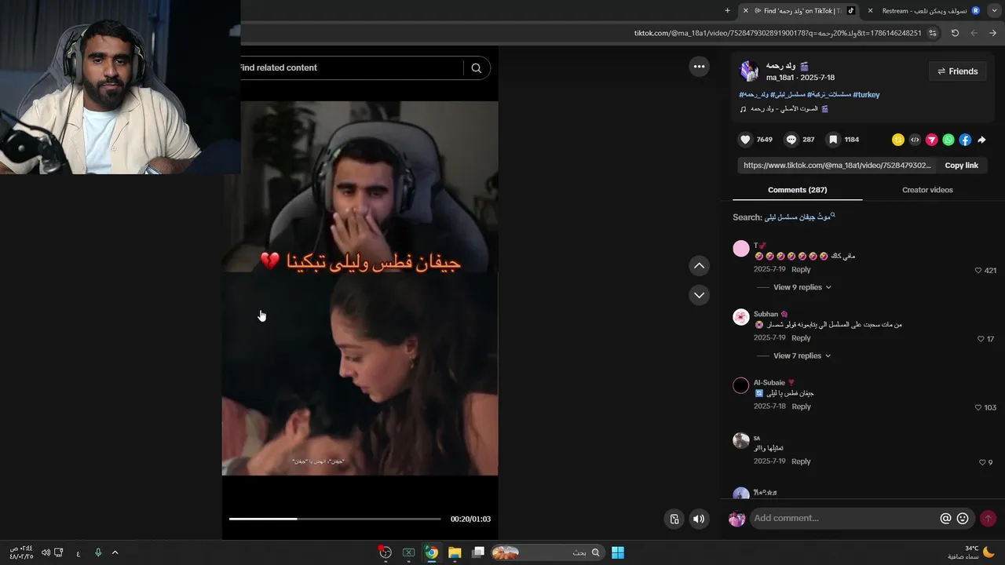Click the browser address bar URL
The height and width of the screenshot is (565, 1005).
(x=777, y=33)
